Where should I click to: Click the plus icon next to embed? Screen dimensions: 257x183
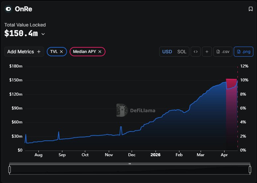click(x=207, y=52)
